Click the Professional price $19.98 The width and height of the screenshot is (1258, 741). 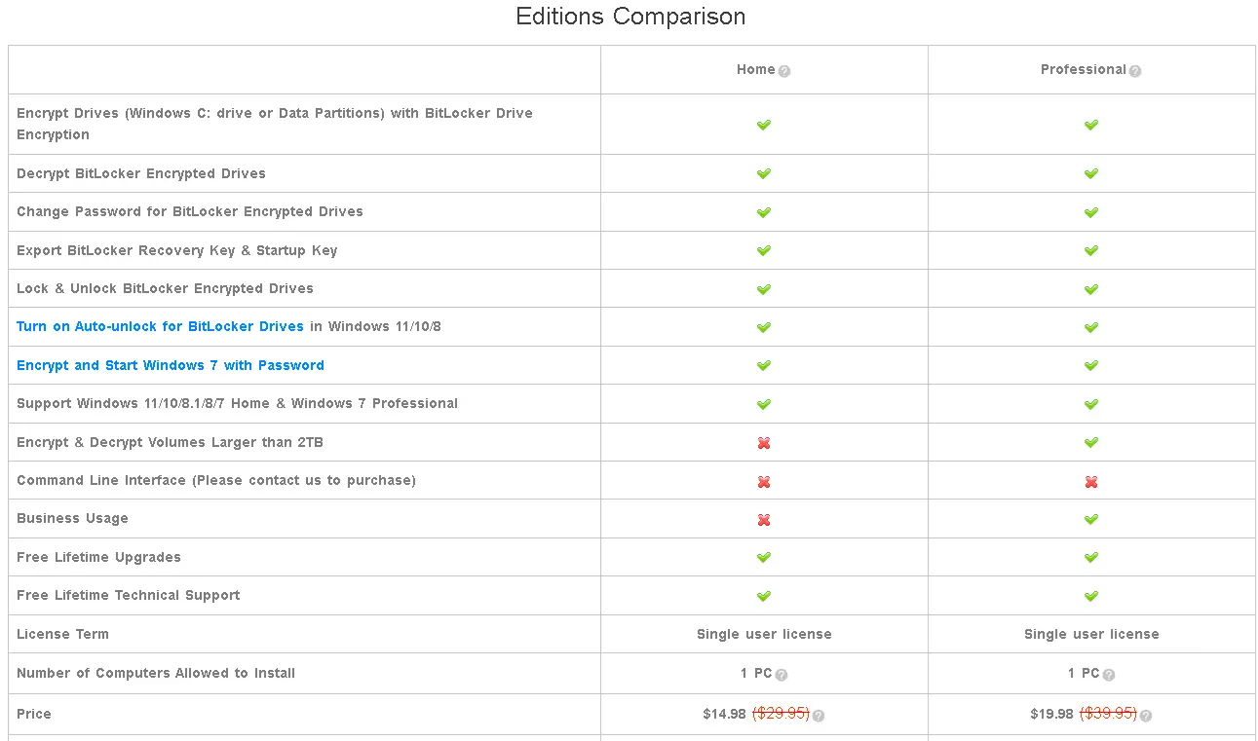1051,715
